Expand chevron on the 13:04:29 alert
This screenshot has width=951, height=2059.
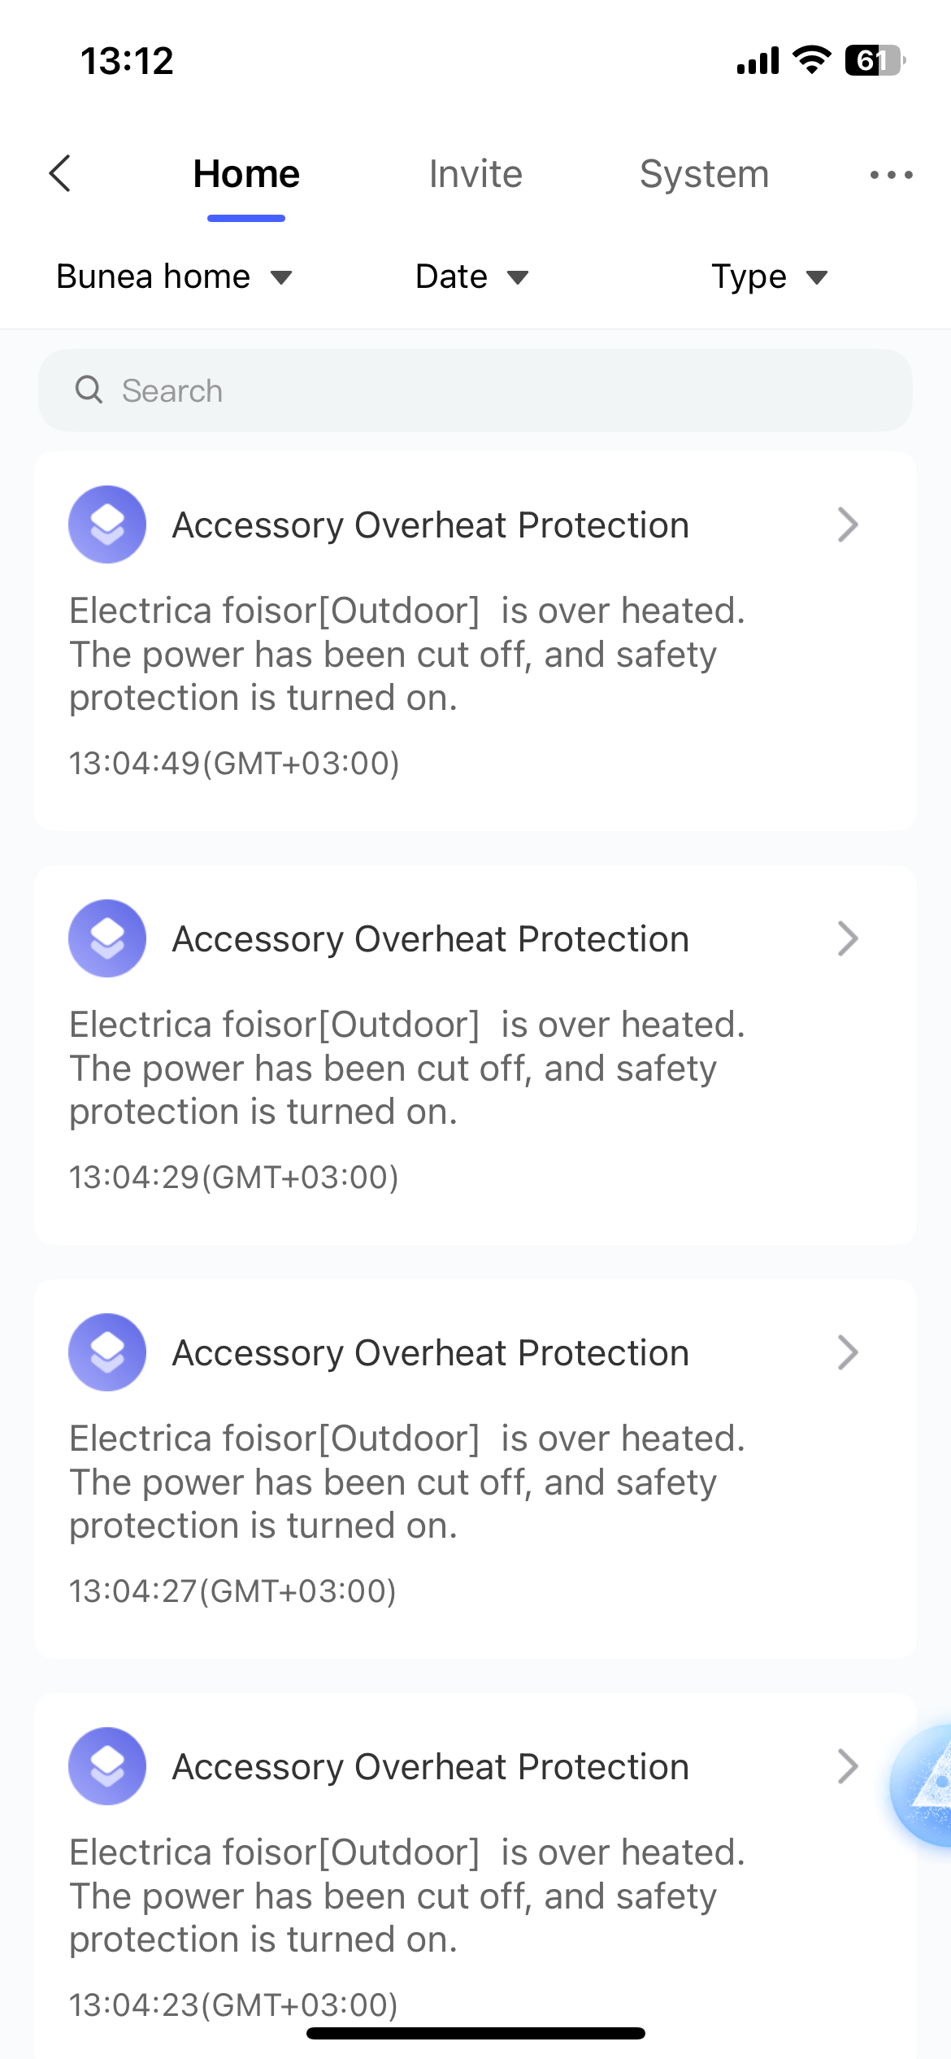(x=847, y=938)
